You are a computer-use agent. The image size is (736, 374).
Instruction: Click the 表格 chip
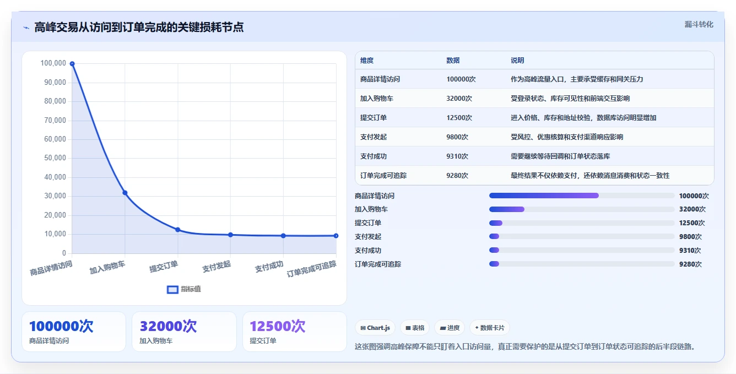(x=415, y=328)
